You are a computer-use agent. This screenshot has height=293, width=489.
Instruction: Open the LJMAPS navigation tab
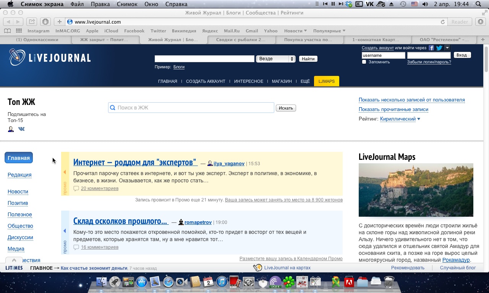click(327, 81)
